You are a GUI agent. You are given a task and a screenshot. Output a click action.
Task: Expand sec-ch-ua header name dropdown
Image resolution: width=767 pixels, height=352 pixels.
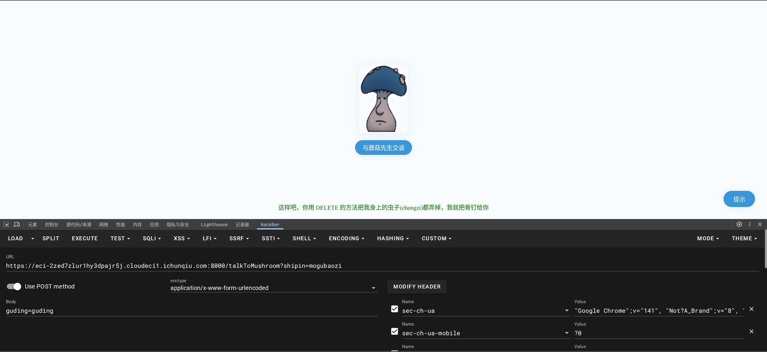(567, 311)
